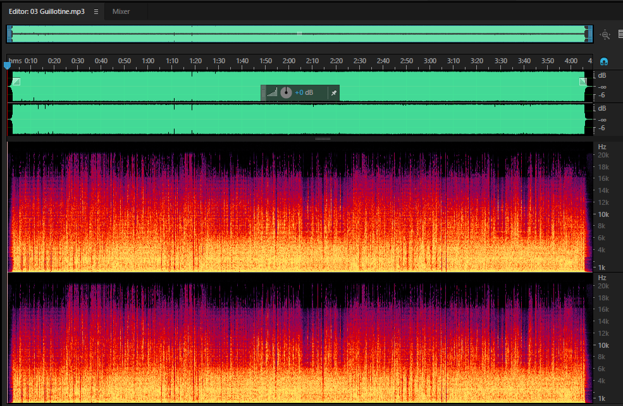Click the hms label on the time ruler

(x=15, y=61)
